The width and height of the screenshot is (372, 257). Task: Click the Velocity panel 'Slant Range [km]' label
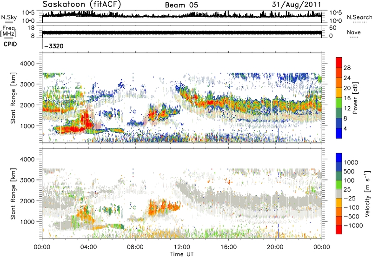(13, 193)
